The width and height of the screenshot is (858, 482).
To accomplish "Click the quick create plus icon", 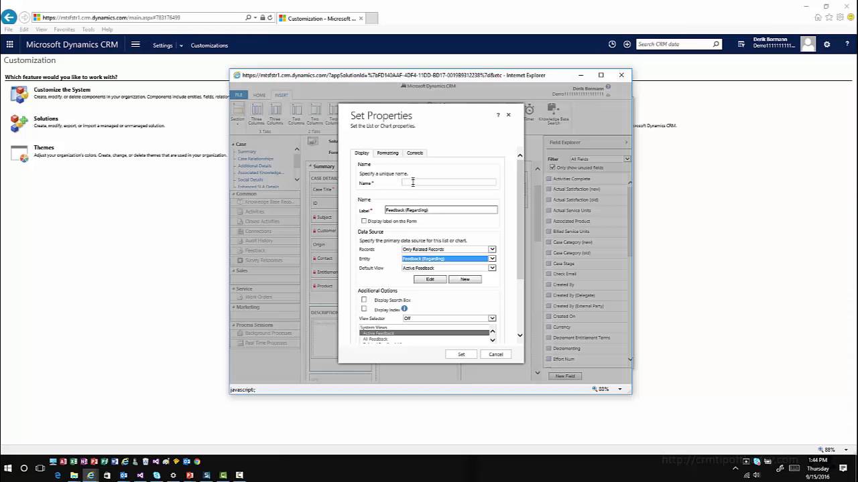I will coord(627,44).
